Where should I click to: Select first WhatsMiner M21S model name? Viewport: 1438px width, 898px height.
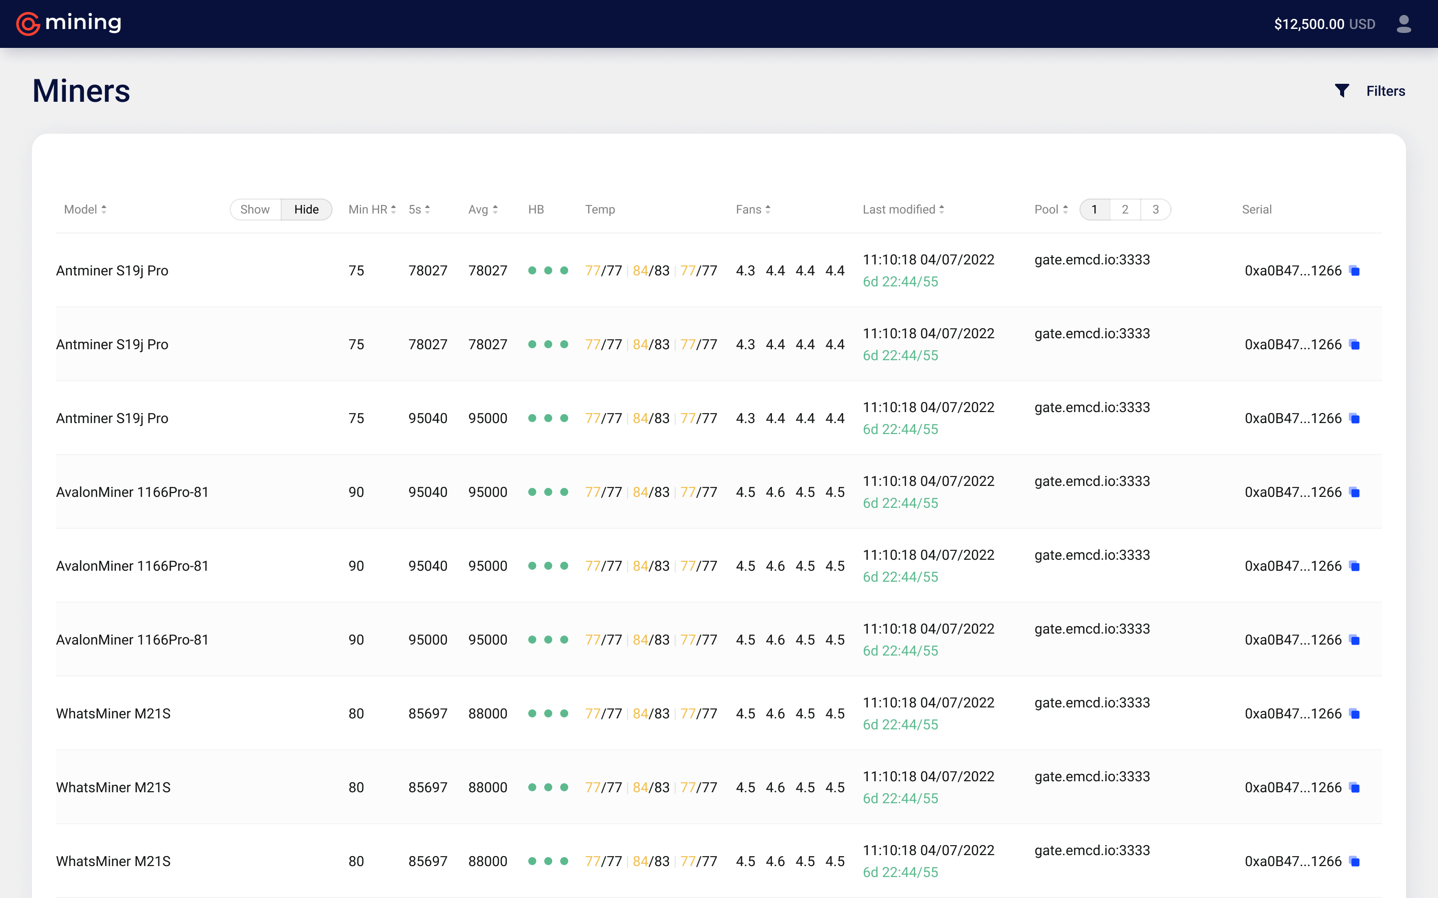[113, 714]
